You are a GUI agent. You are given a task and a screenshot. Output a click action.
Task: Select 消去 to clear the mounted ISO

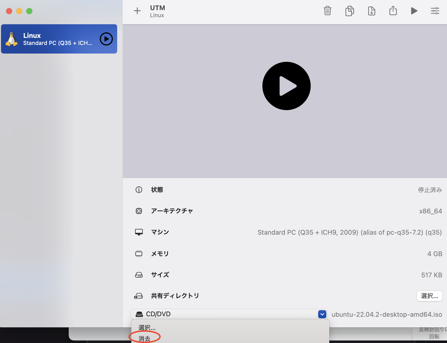(145, 338)
